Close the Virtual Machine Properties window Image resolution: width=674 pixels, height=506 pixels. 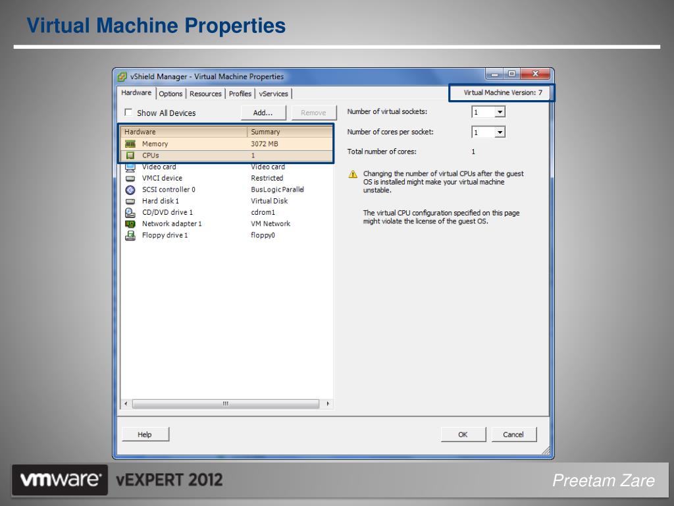click(535, 74)
